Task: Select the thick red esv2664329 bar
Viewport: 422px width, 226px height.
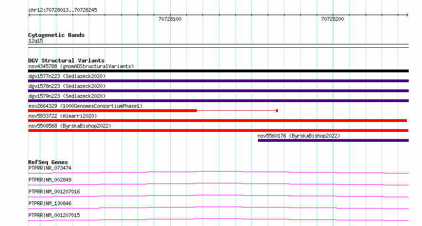Action: [112, 111]
